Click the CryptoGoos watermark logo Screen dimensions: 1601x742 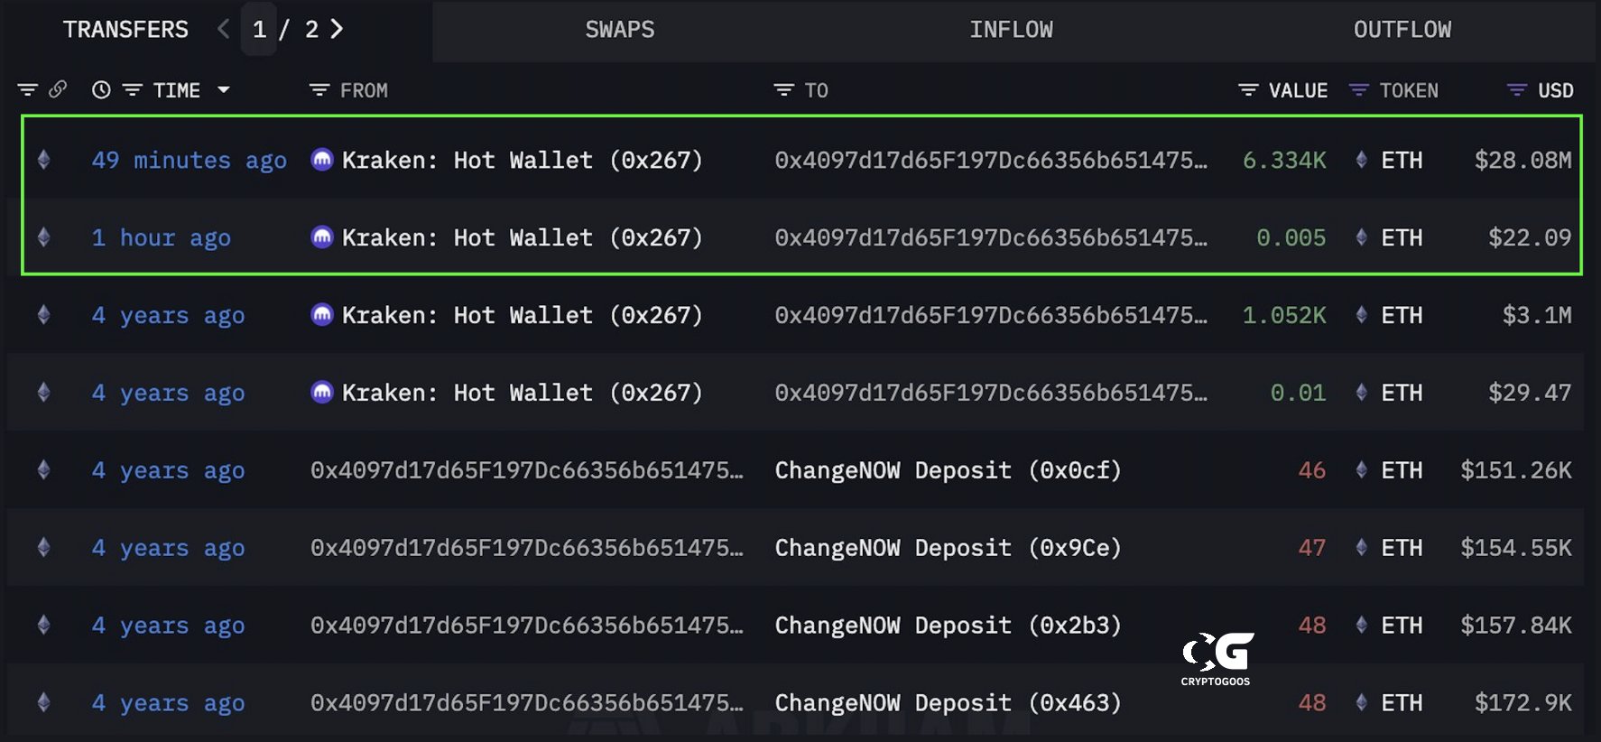[1217, 658]
